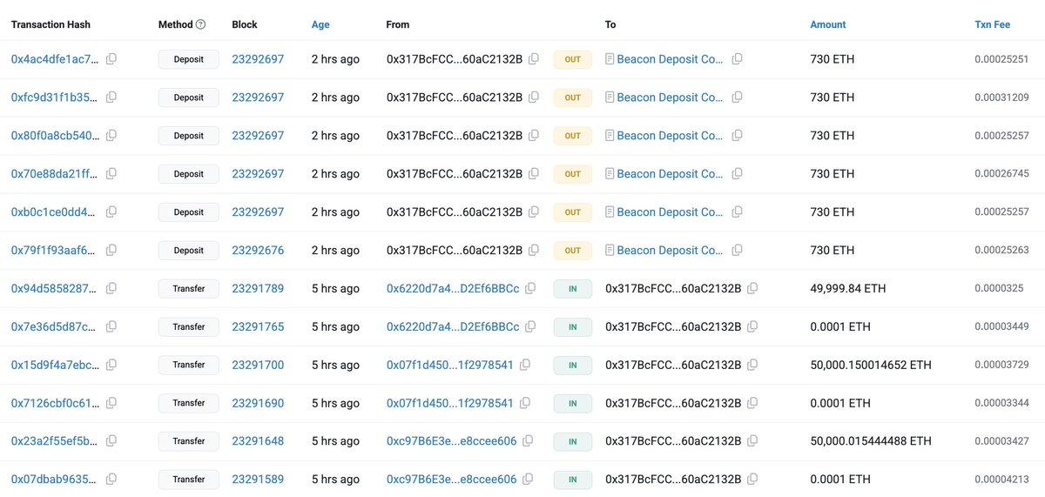Copy transaction hash 0x07dbab9635 via its copy icon
The width and height of the screenshot is (1045, 497).
click(x=111, y=480)
